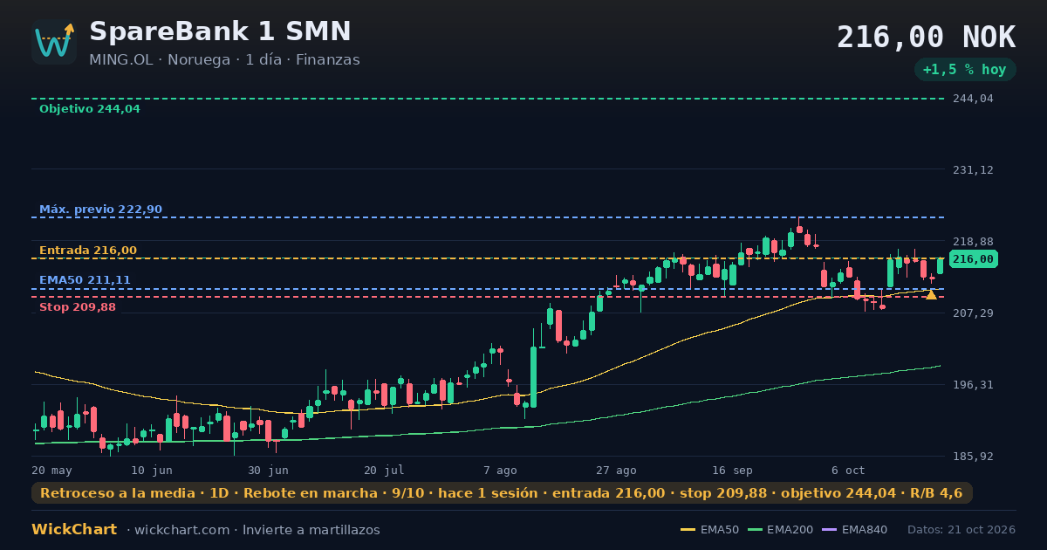The width and height of the screenshot is (1047, 550).
Task: Click the Máx. previo 222,90 label
Action: click(100, 210)
